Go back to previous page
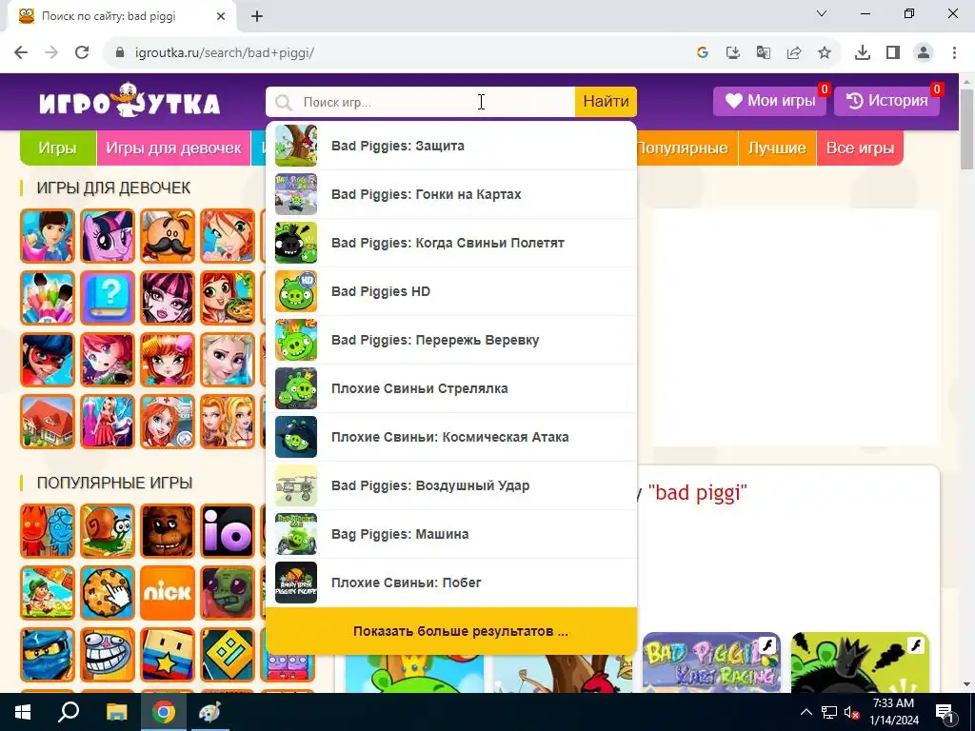 (21, 53)
